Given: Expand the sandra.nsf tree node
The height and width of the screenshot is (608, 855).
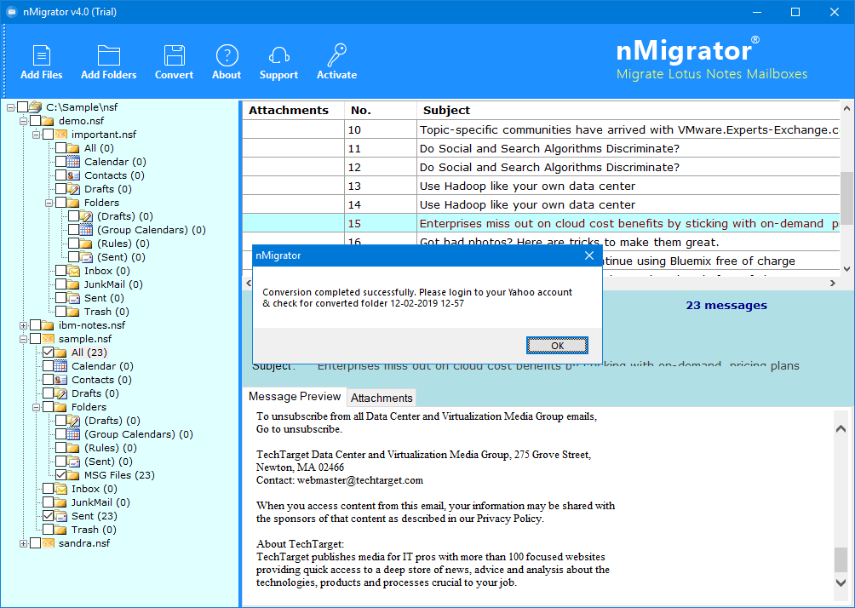Looking at the screenshot, I should pyautogui.click(x=24, y=543).
